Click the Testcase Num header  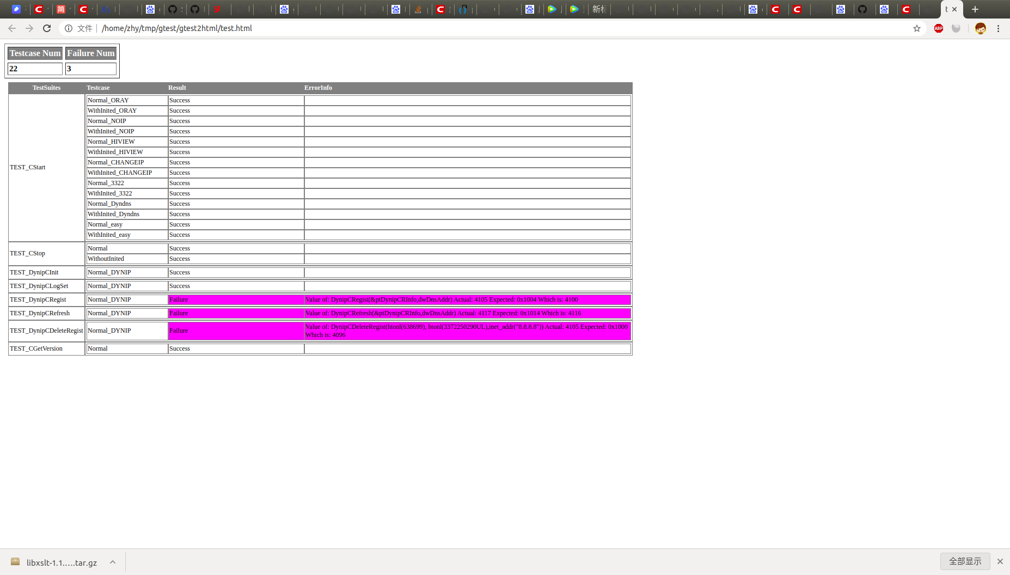(35, 53)
